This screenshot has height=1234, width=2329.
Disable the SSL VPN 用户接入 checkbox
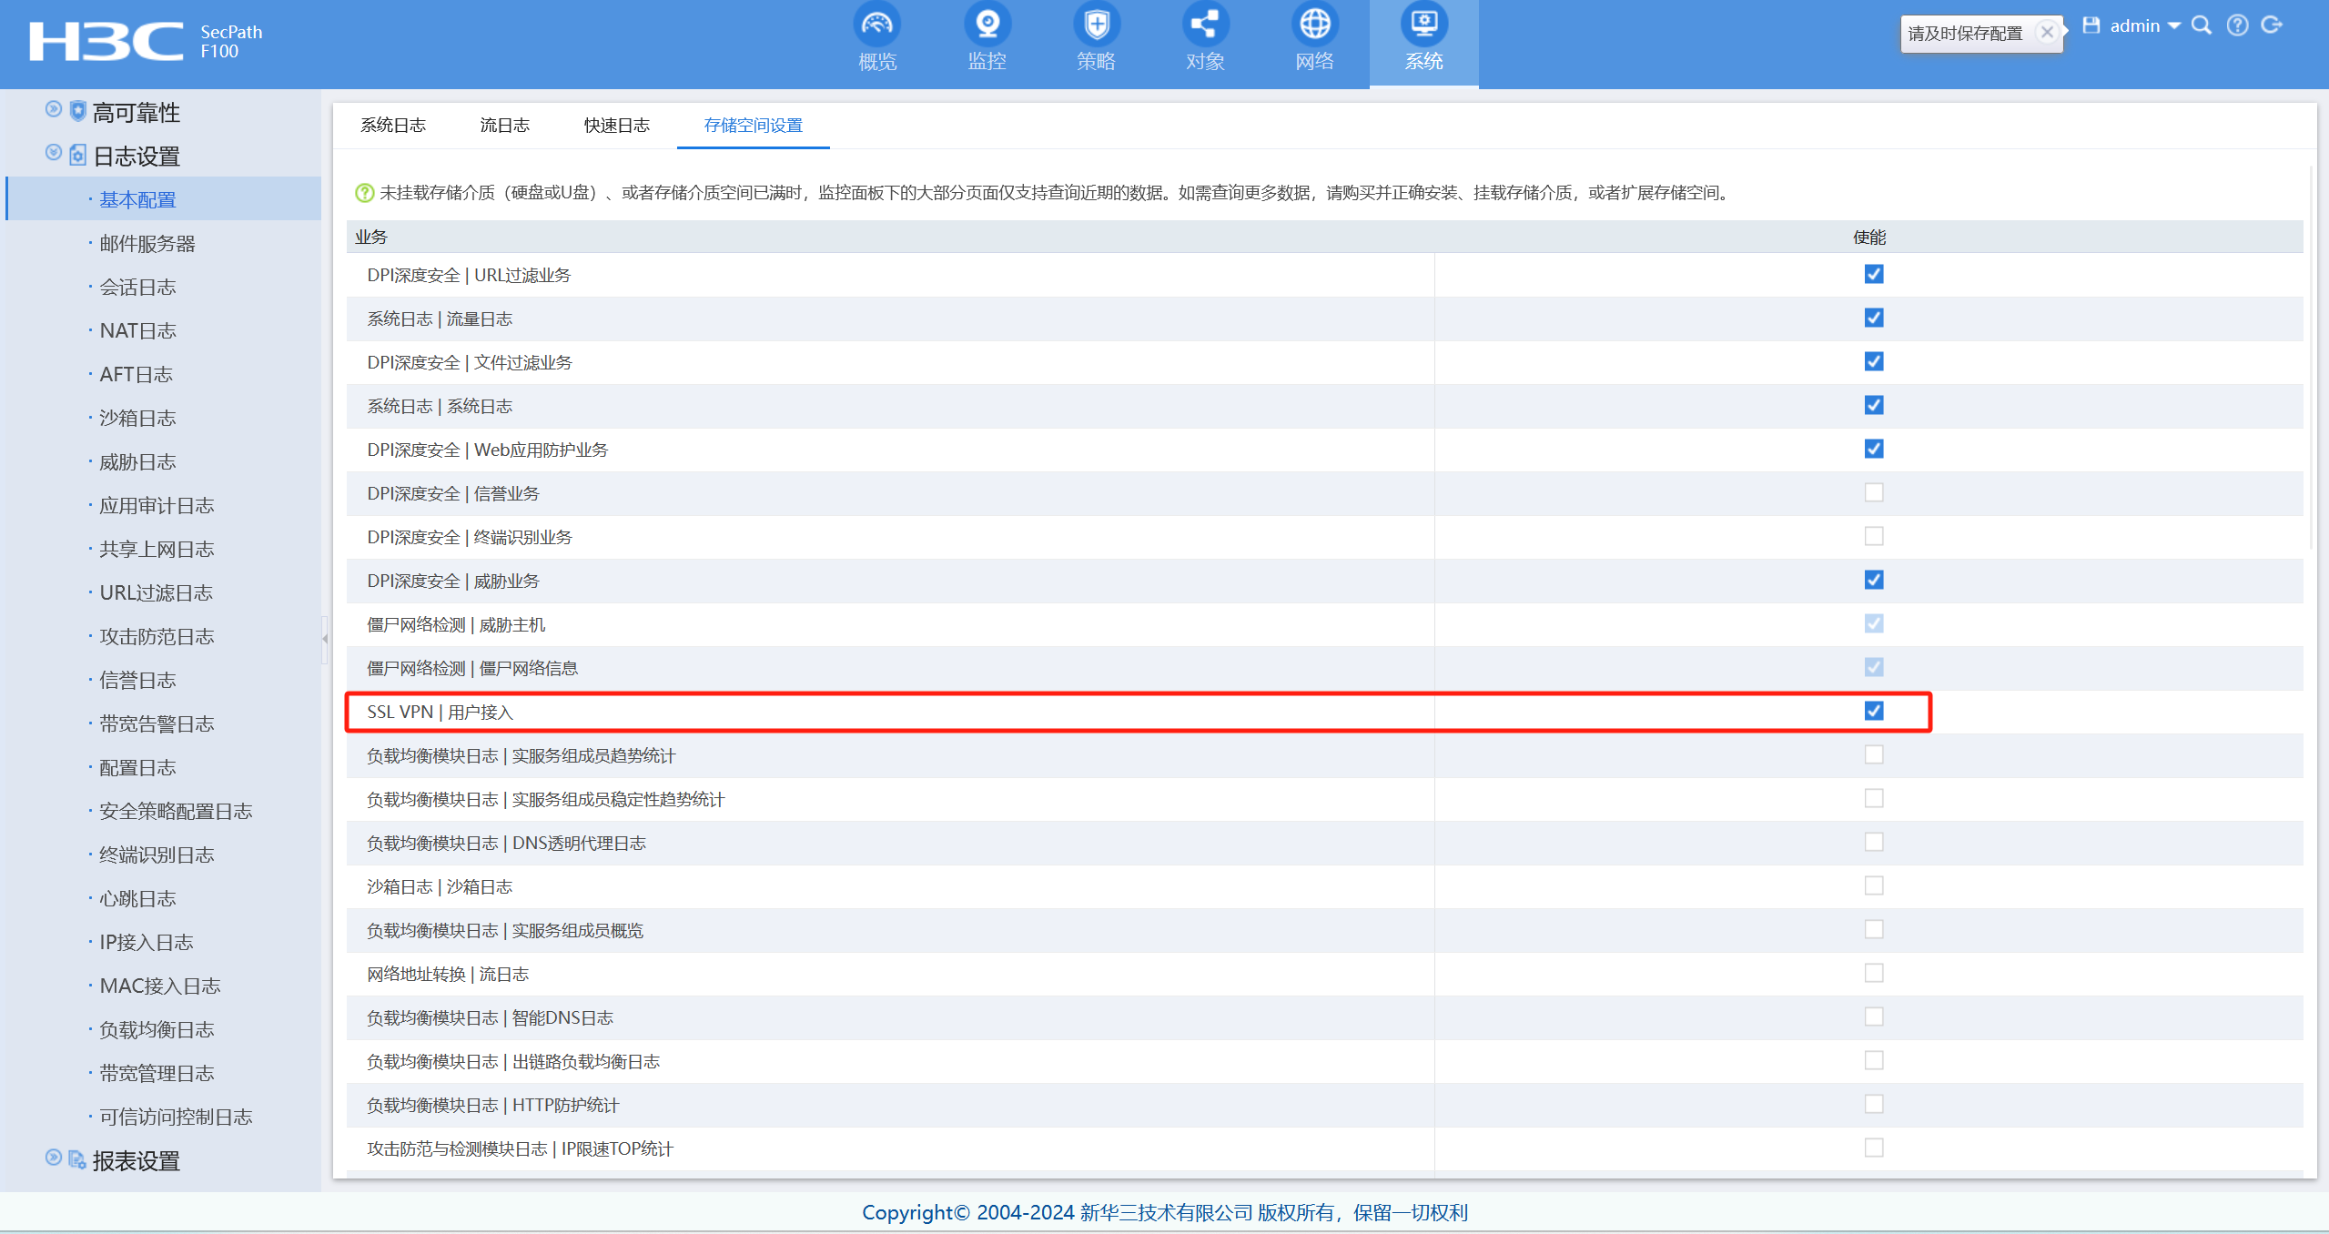click(x=1873, y=711)
